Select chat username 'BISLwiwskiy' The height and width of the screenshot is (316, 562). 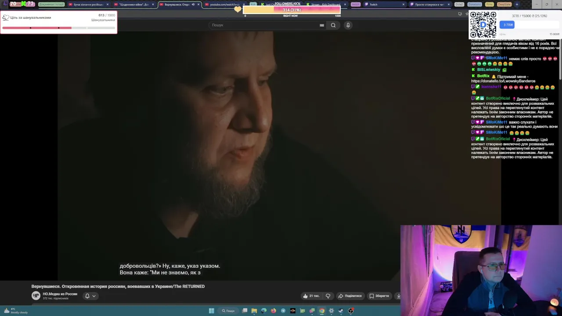point(489,70)
